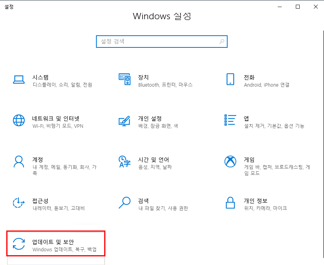324x265 pixels.
Task: Open the 장치 keyboard and speaker icon
Action: [x=125, y=79]
